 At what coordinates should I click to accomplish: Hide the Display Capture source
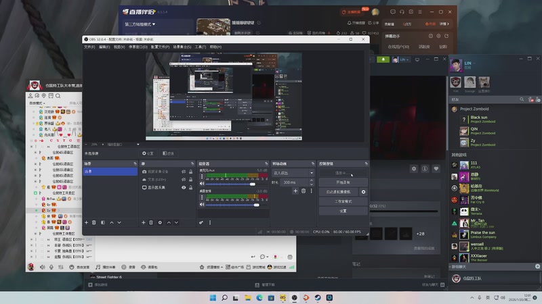(184, 188)
